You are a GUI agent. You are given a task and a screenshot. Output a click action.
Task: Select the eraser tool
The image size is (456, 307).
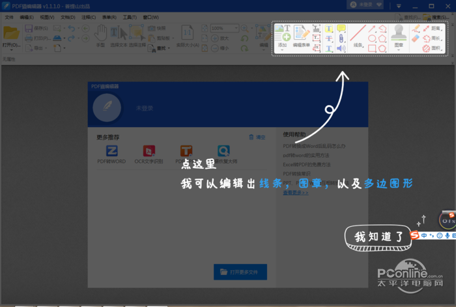(x=416, y=38)
